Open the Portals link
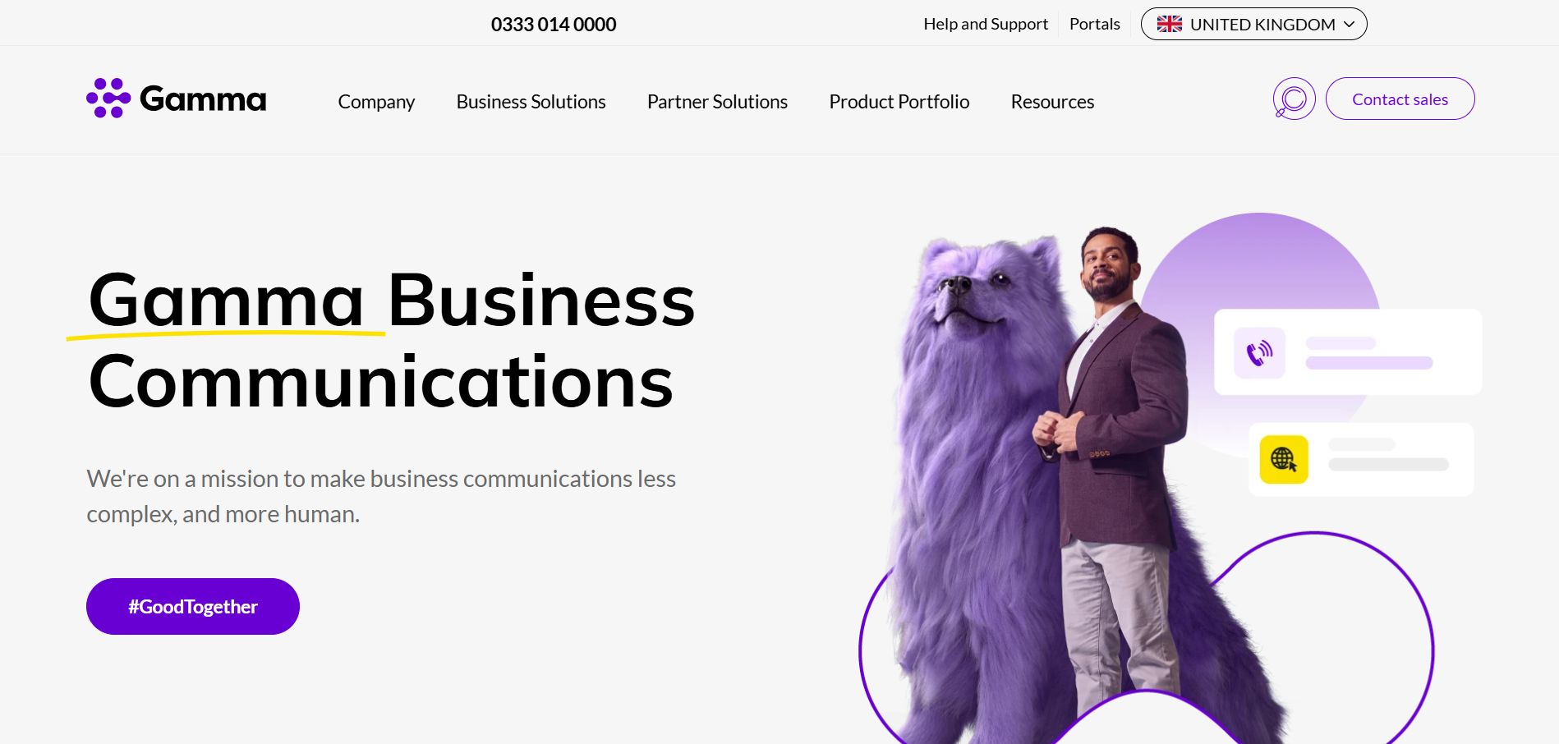The height and width of the screenshot is (744, 1559). [x=1094, y=24]
